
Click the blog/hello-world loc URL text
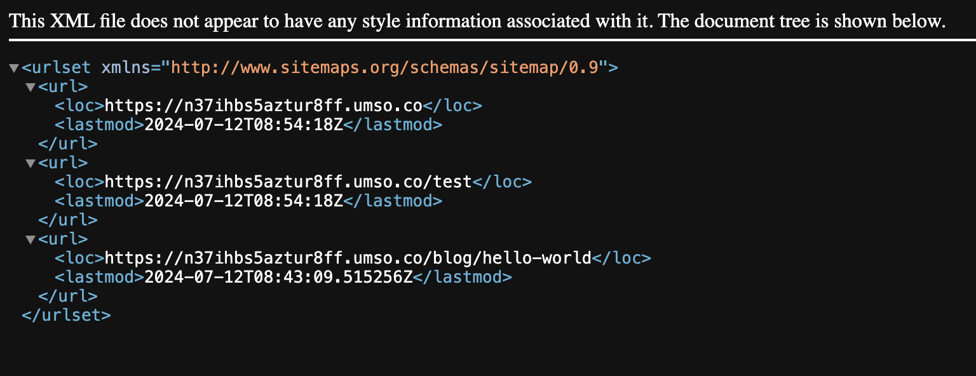348,258
